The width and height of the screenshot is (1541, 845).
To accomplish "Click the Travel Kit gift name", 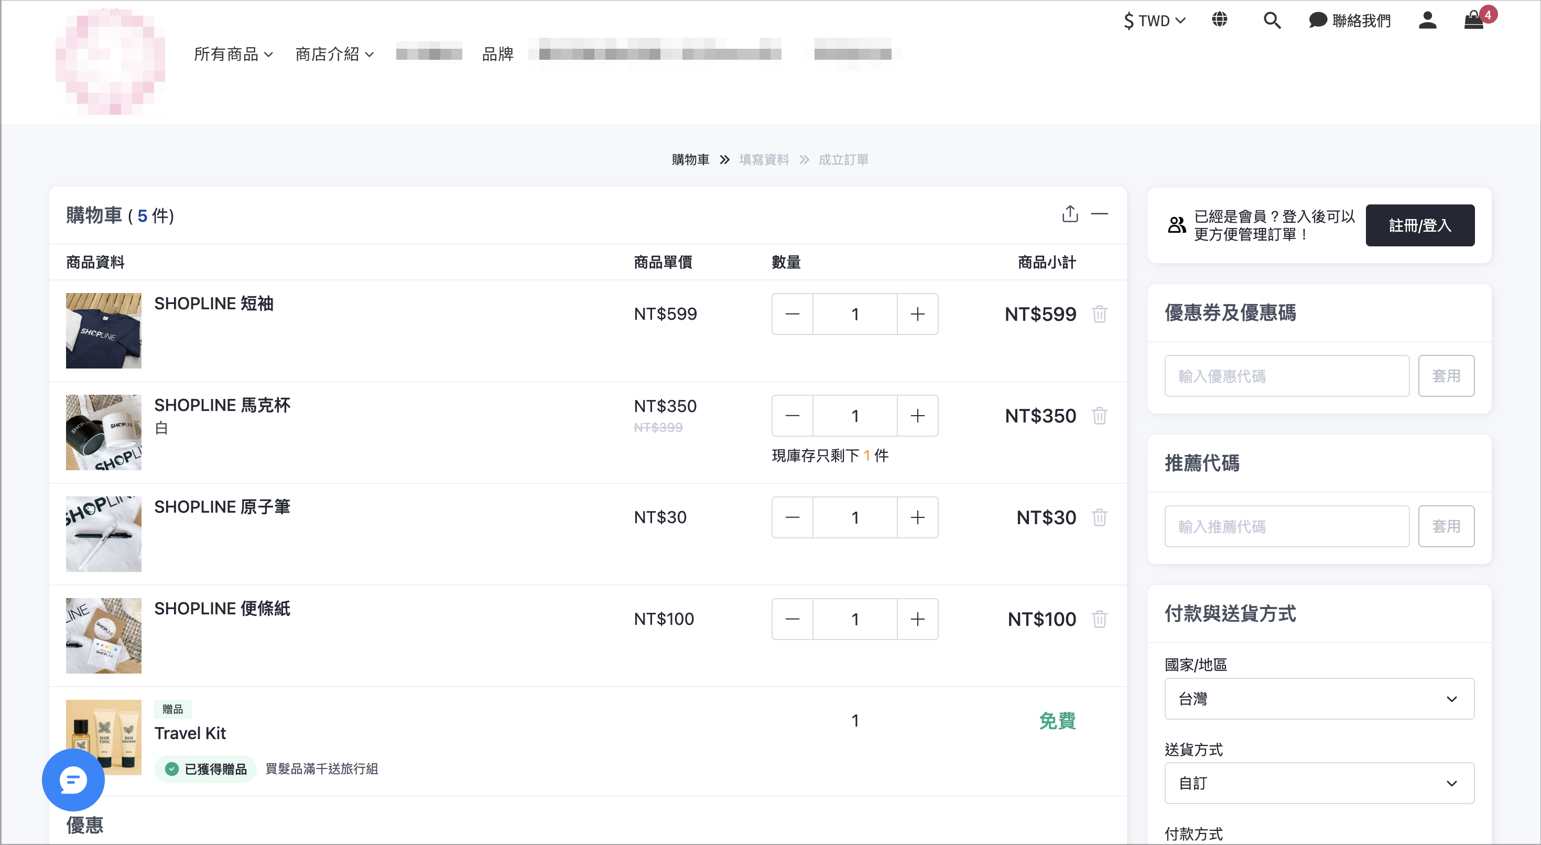I will click(x=190, y=733).
